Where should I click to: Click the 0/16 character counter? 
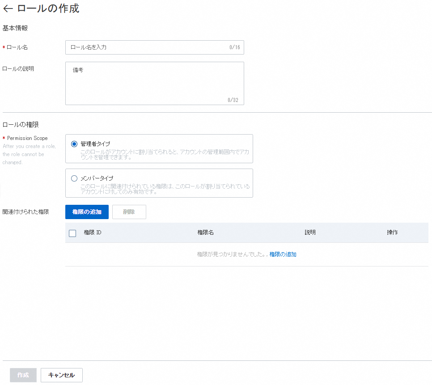[235, 47]
